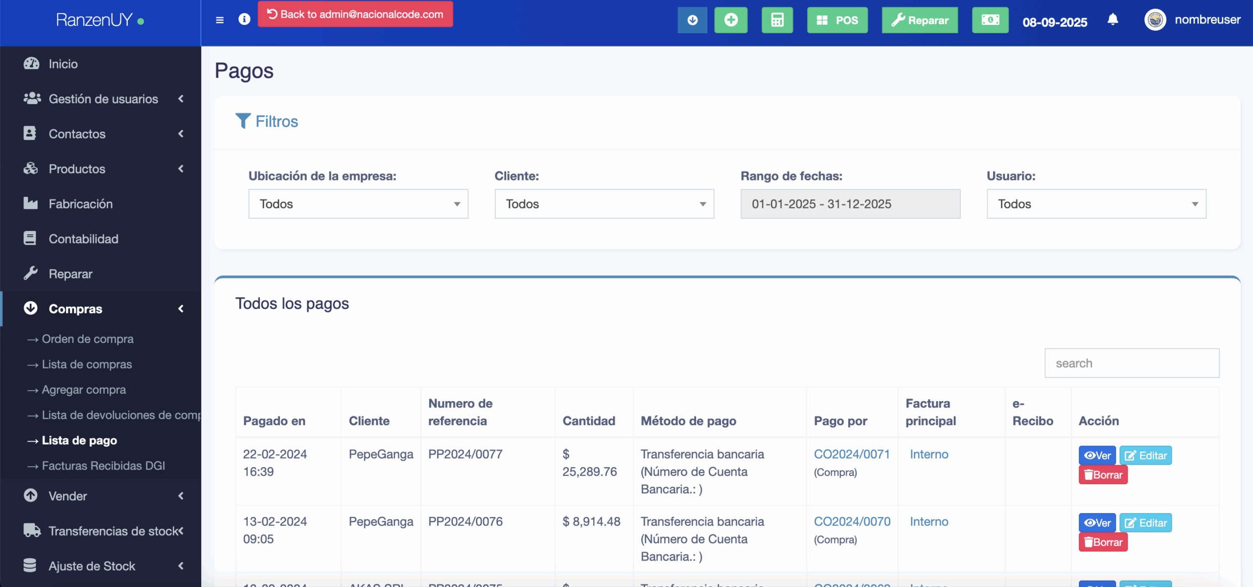This screenshot has height=587, width=1253.
Task: Click Back to admin@nacionalcode.com button
Action: 355,14
